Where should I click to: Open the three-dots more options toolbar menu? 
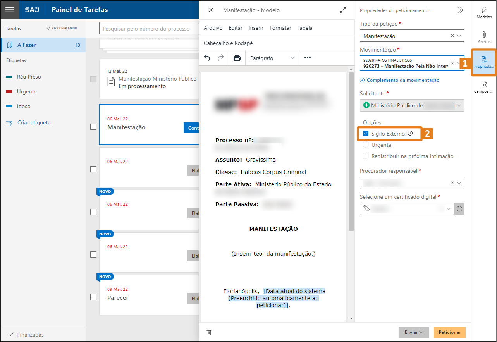pyautogui.click(x=308, y=58)
